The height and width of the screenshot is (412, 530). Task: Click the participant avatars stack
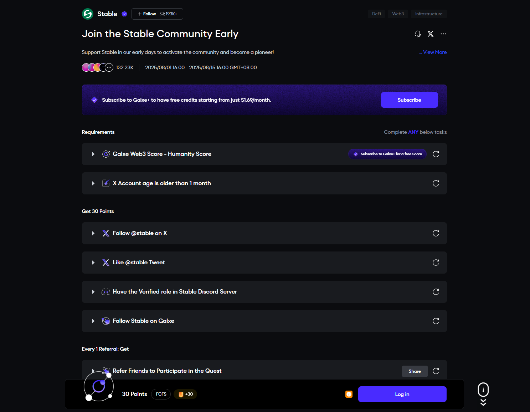97,67
